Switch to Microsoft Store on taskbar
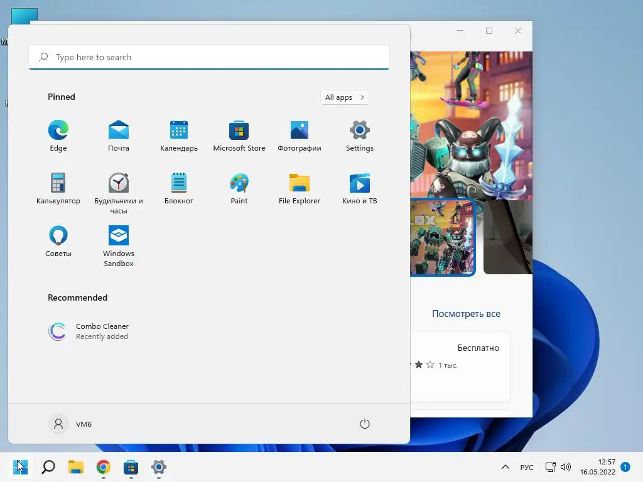Image resolution: width=643 pixels, height=482 pixels. (x=131, y=467)
